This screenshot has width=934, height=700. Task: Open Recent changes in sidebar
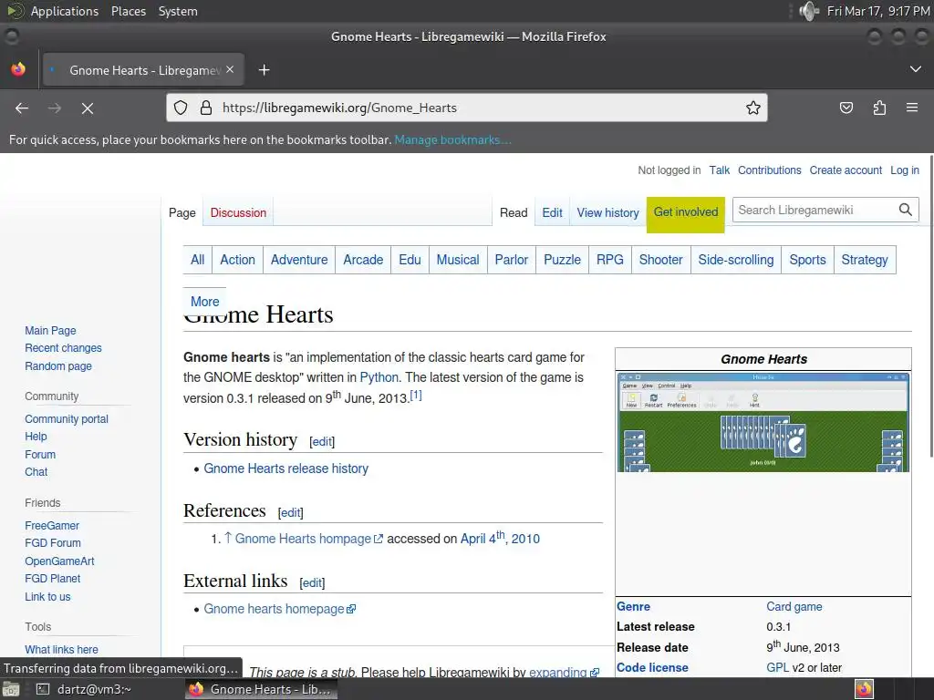(x=63, y=348)
